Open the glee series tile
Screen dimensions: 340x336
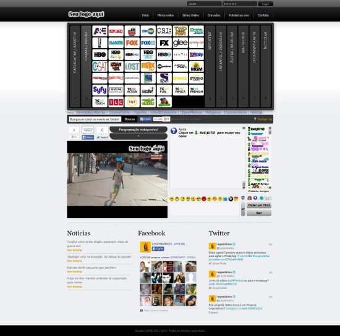pyautogui.click(x=180, y=43)
